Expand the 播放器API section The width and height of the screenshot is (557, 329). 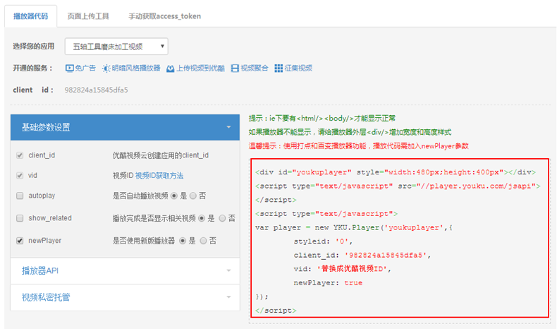(x=124, y=270)
